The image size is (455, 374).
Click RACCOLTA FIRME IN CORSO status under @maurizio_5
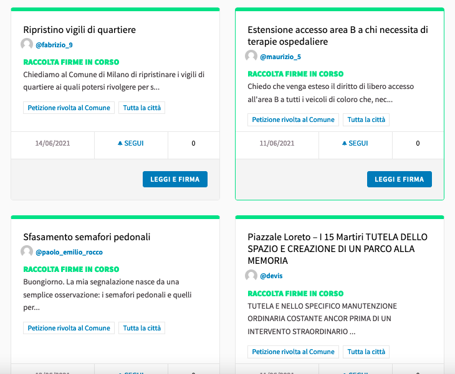coord(295,74)
